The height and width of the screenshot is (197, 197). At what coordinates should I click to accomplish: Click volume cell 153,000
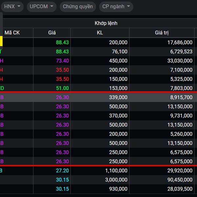[x=118, y=88]
